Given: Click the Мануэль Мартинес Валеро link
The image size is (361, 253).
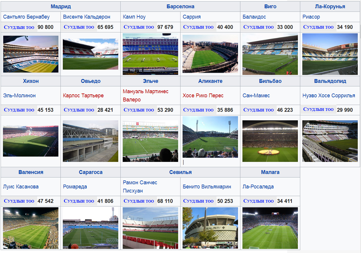Looking at the screenshot, I should (x=146, y=96).
